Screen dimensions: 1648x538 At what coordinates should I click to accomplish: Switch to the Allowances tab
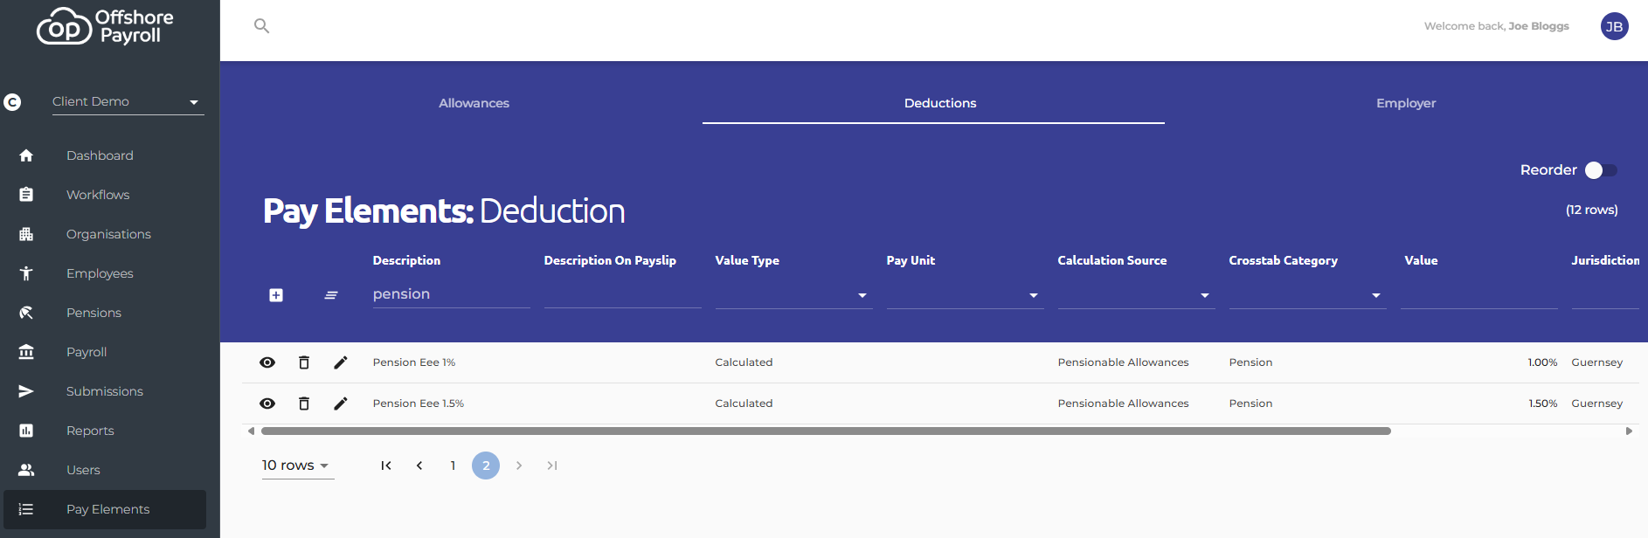(x=474, y=103)
